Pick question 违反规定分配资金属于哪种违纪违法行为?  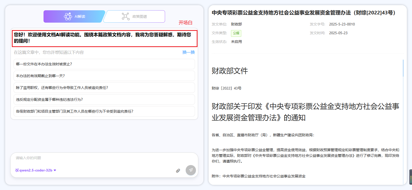[x=104, y=99]
